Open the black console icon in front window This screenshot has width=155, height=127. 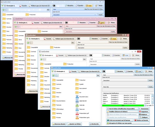[x=104, y=71]
